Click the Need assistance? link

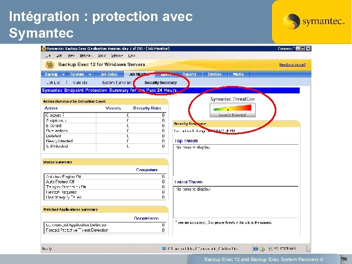(x=292, y=65)
